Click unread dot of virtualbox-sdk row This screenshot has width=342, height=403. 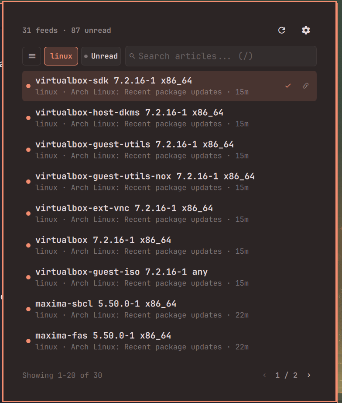pos(28,86)
